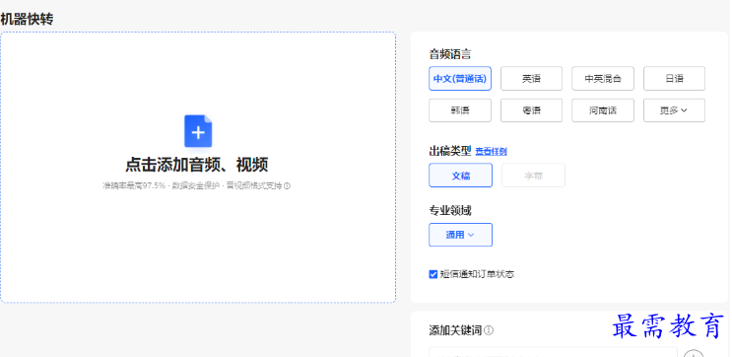732x357 pixels.
Task: Click 点击添加音频、视频 upload text
Action: (196, 165)
